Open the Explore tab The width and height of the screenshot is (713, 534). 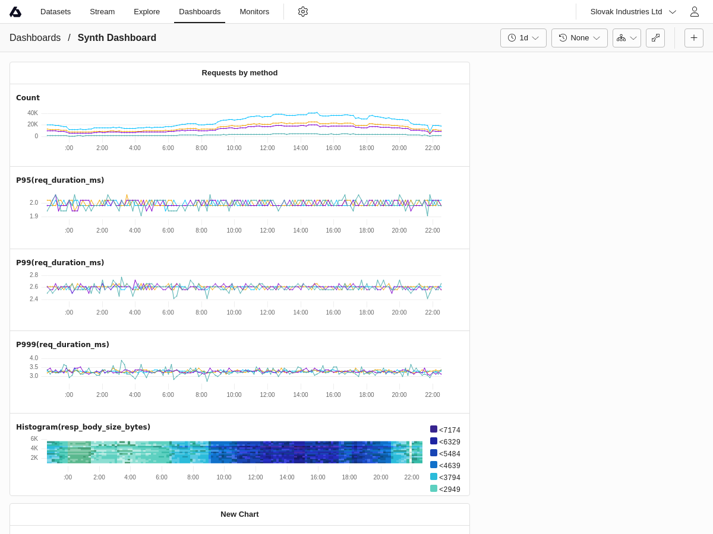[147, 12]
